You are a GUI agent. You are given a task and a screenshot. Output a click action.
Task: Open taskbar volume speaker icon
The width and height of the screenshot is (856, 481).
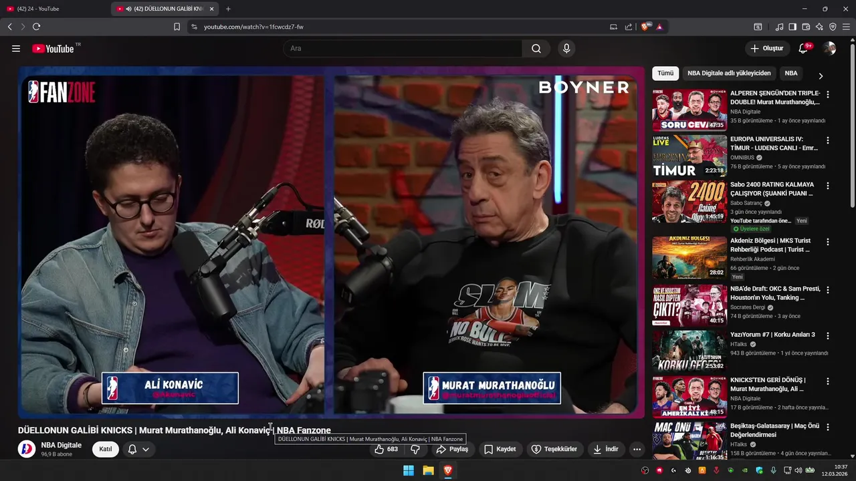(798, 470)
